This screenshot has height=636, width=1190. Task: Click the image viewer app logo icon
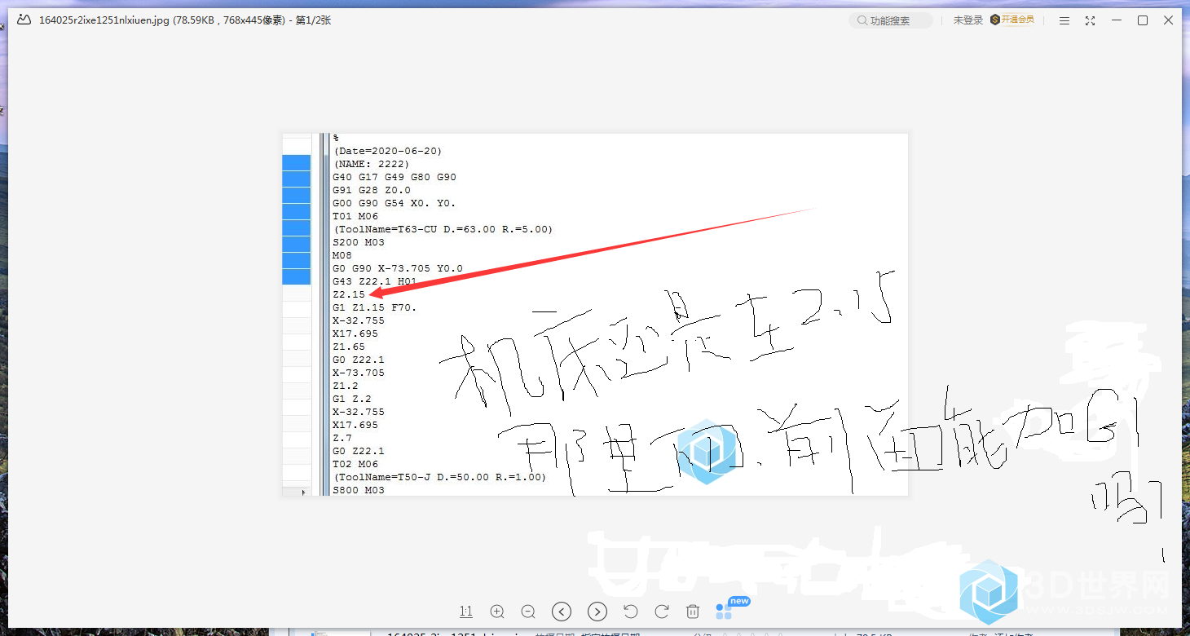[x=25, y=20]
